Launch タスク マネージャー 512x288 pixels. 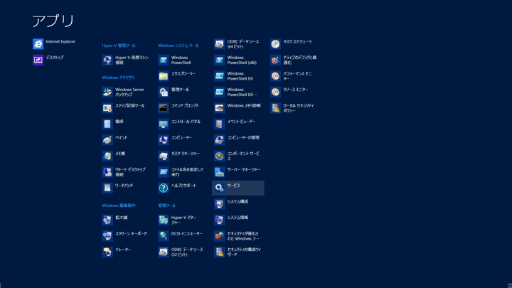182,156
